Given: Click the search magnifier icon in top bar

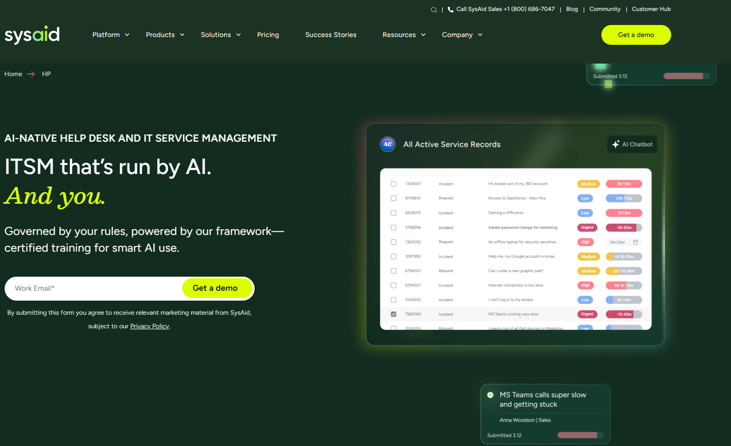Looking at the screenshot, I should click(434, 9).
